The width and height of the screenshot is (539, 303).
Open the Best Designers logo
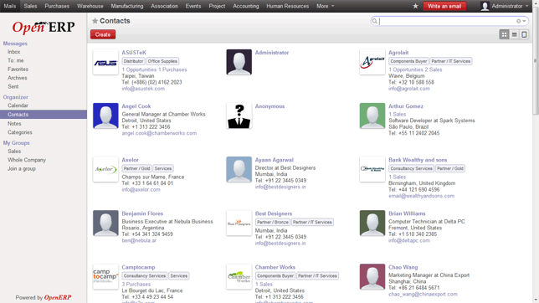tap(239, 223)
